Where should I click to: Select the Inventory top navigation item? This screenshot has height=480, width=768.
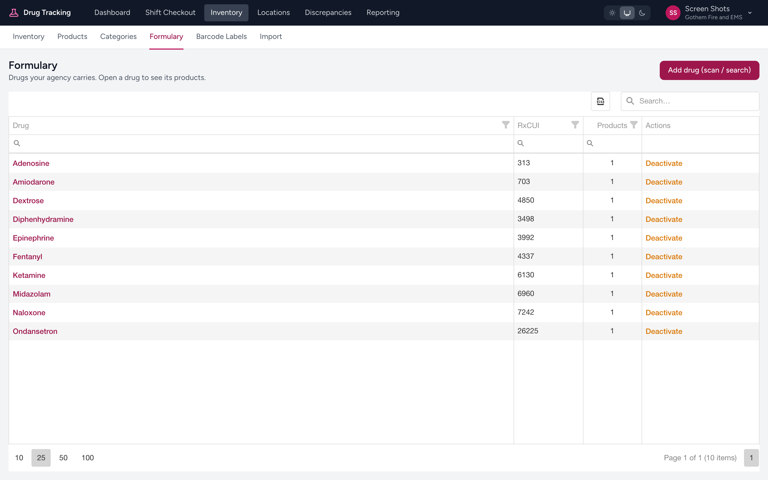click(x=226, y=13)
